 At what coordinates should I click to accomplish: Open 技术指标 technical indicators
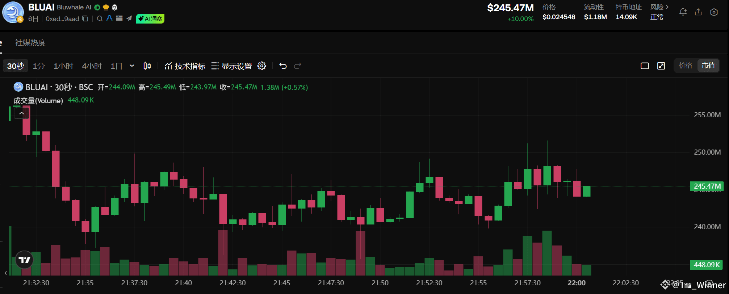click(x=185, y=66)
